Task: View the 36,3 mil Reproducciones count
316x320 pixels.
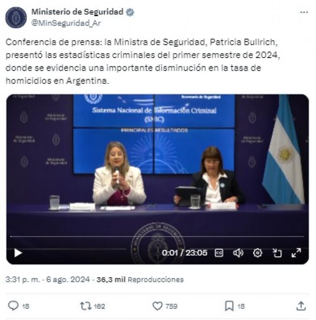Action: [140, 279]
